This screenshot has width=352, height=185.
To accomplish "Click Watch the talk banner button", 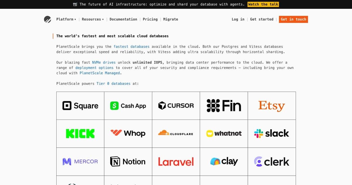I will [263, 4].
